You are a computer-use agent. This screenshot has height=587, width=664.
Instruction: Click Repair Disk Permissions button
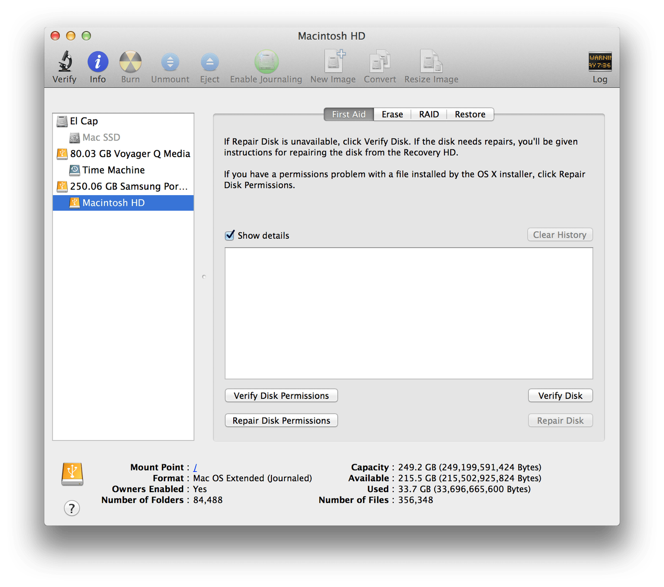tap(282, 421)
